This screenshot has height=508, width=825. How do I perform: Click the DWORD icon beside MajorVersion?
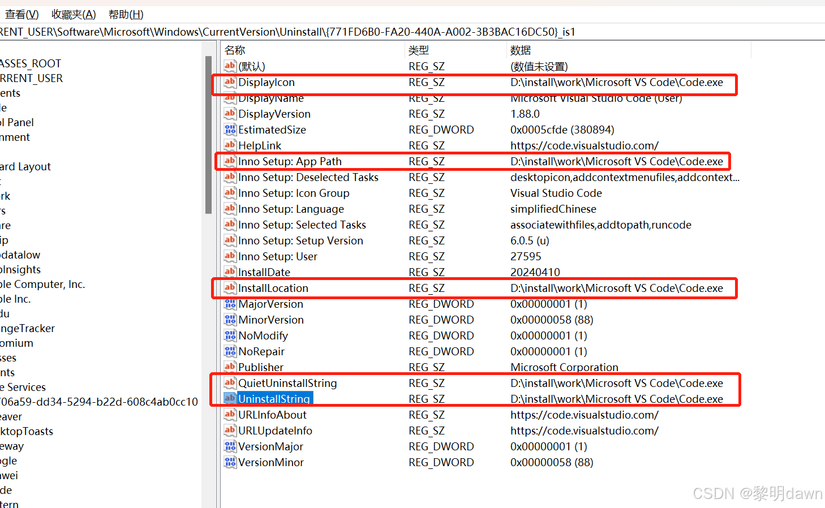pyautogui.click(x=230, y=304)
